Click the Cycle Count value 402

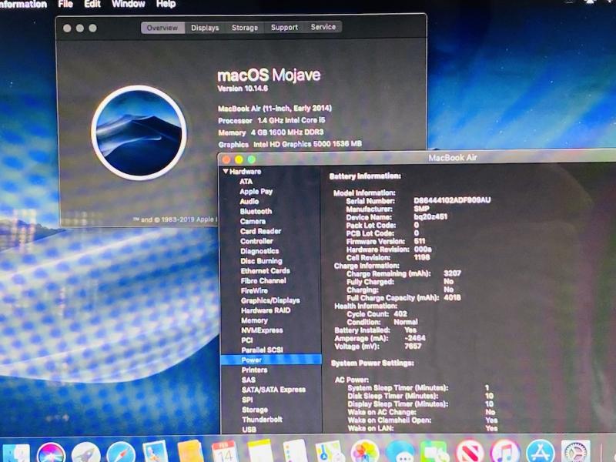pos(400,313)
